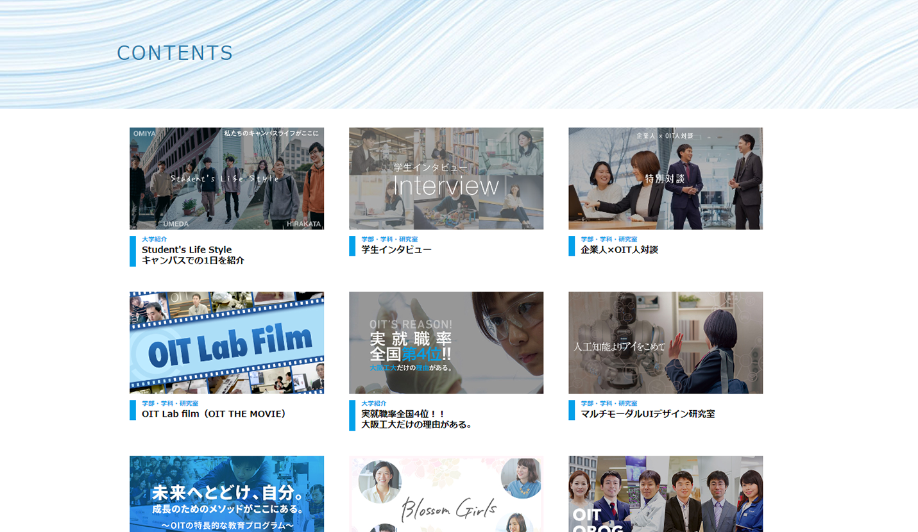
Task: Click 学部・学科・研究室 label above 学生インタビュー title
Action: 389,239
